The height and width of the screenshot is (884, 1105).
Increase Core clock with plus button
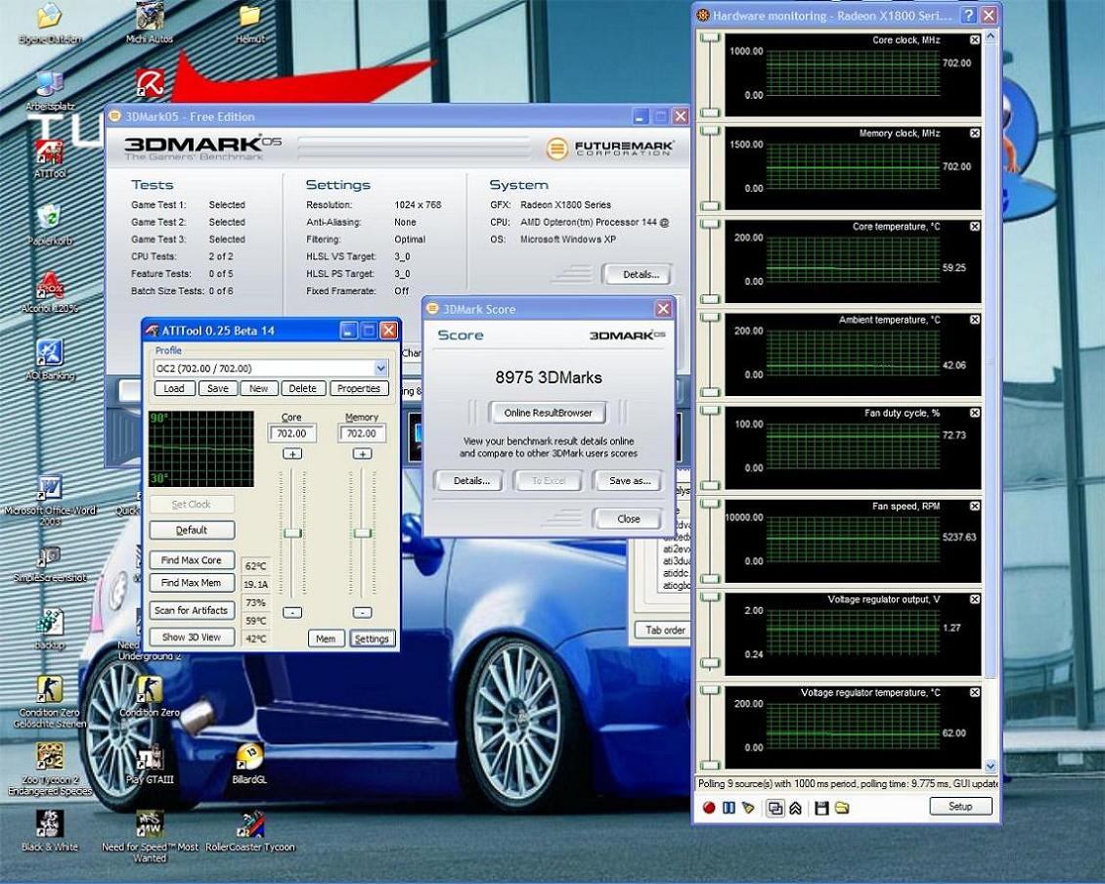292,454
